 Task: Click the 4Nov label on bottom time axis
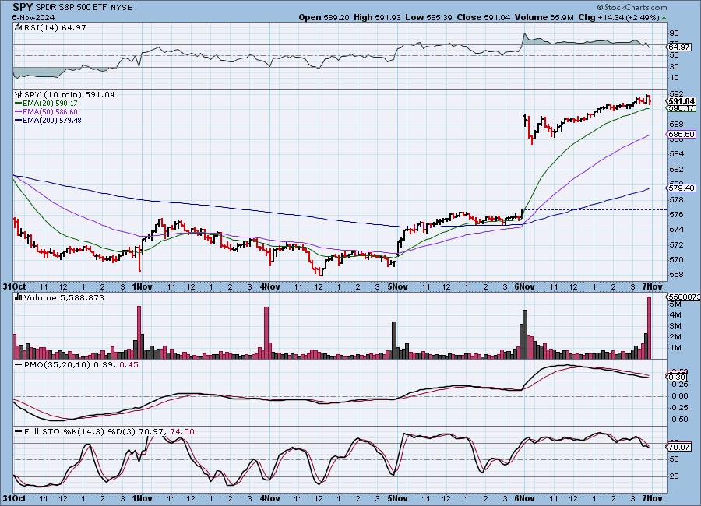pyautogui.click(x=269, y=498)
